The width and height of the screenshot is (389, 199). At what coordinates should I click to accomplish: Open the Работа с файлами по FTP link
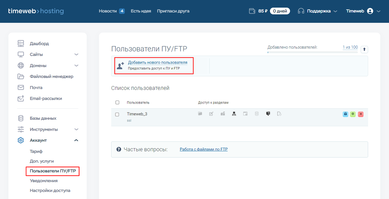(x=204, y=149)
